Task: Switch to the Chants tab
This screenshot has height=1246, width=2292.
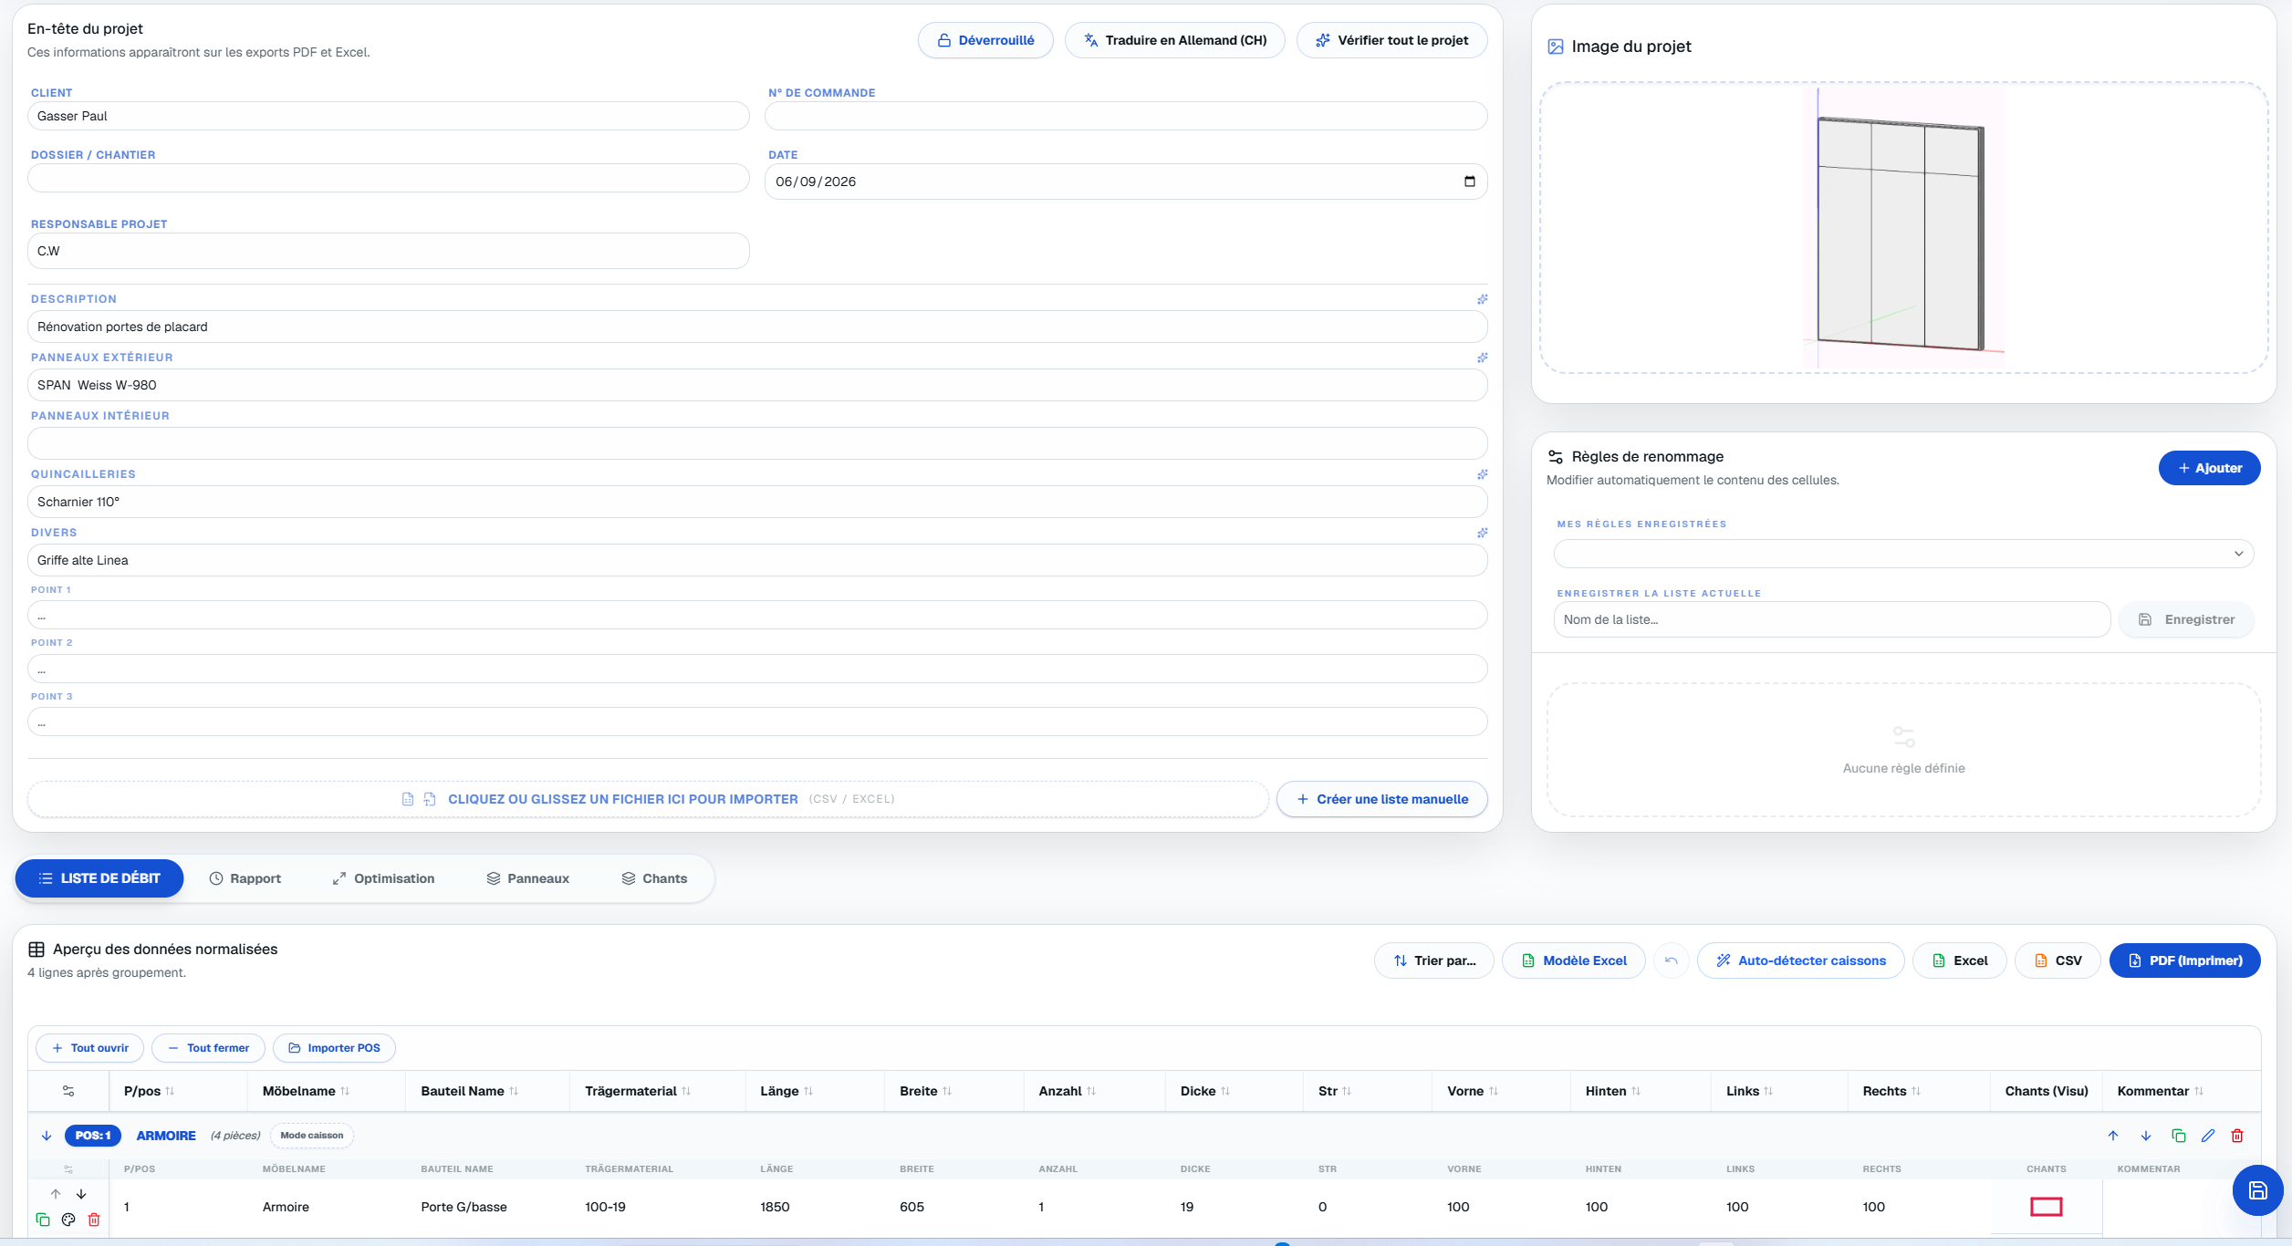Action: (654, 878)
